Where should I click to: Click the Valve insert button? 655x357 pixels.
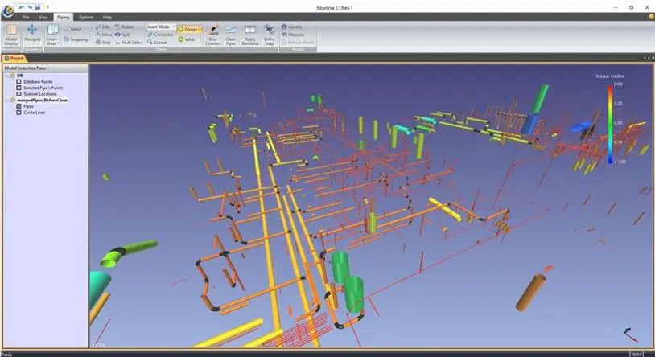pyautogui.click(x=187, y=39)
